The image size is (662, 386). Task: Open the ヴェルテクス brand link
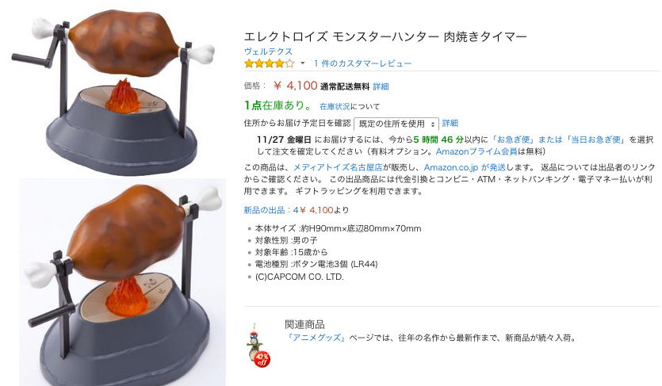point(268,52)
